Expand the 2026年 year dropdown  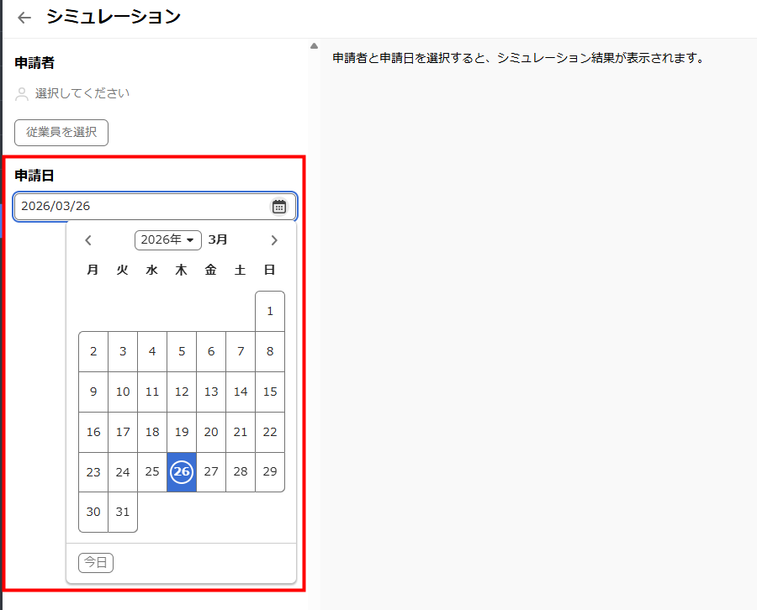pyautogui.click(x=167, y=240)
